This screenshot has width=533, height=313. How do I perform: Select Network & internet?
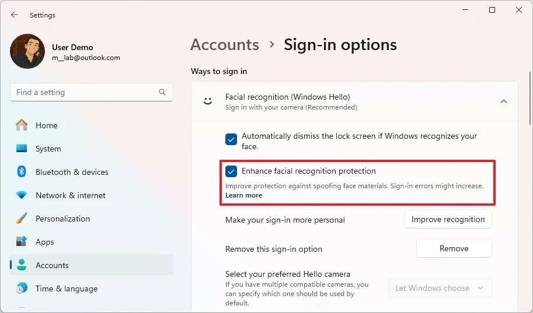(92, 195)
